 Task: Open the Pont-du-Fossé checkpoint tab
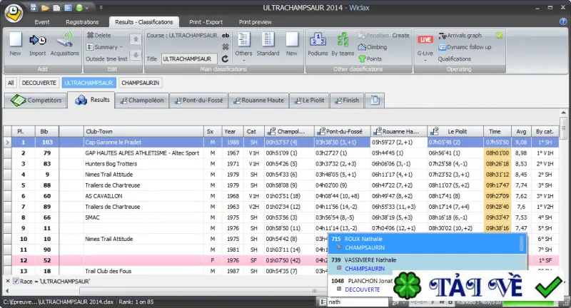[x=198, y=101]
